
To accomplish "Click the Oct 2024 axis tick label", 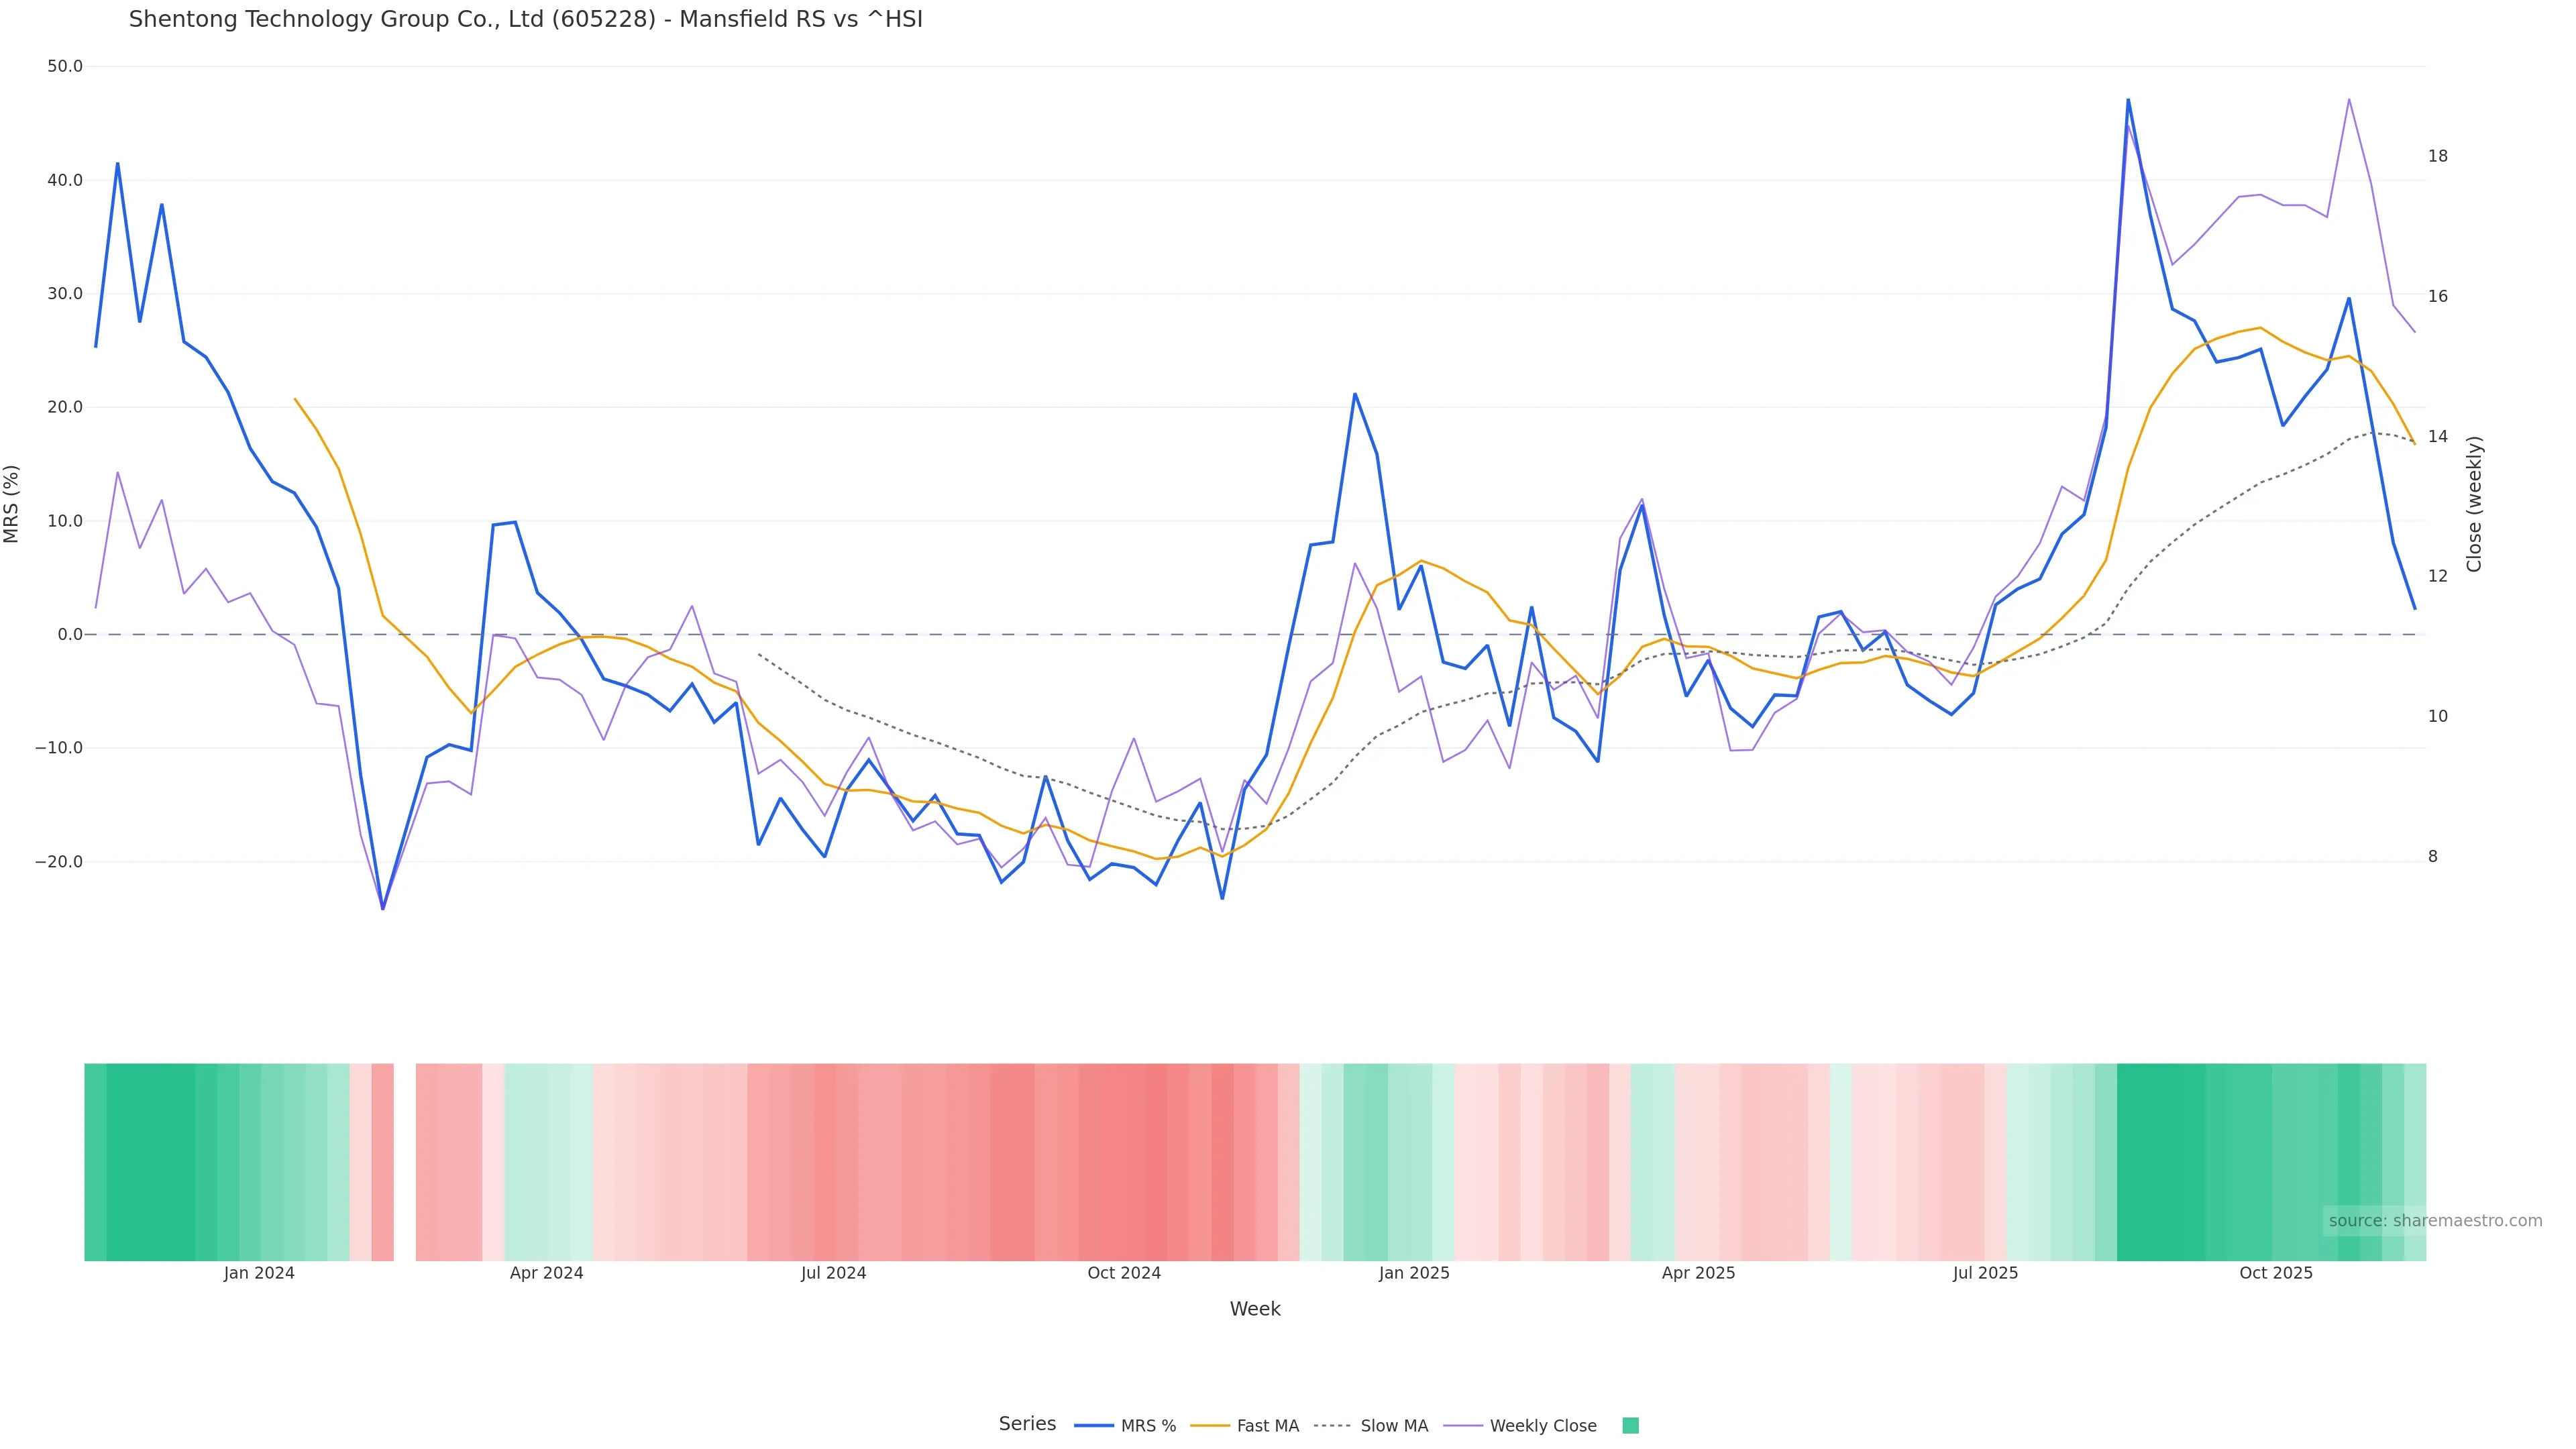I will (x=1124, y=1273).
